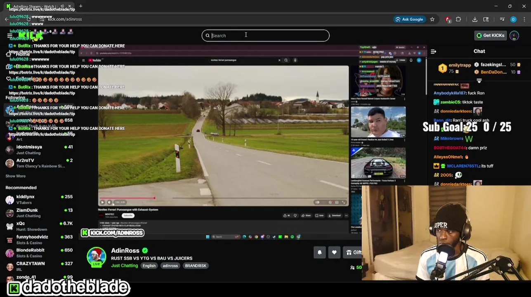Click the streamed taskbar search box

pyautogui.click(x=227, y=237)
